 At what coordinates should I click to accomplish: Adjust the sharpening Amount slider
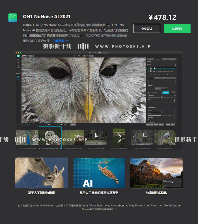pos(162,112)
